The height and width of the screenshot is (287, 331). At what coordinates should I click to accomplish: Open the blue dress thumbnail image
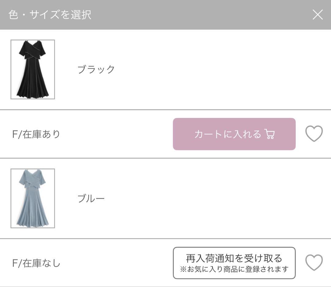(x=33, y=198)
